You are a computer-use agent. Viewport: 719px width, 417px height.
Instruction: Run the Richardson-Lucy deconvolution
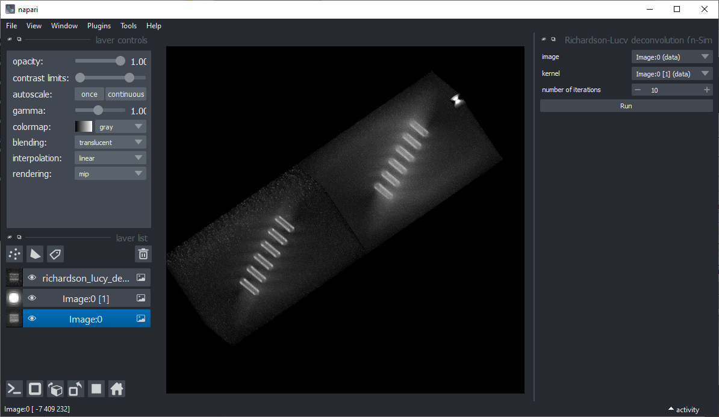pyautogui.click(x=626, y=106)
